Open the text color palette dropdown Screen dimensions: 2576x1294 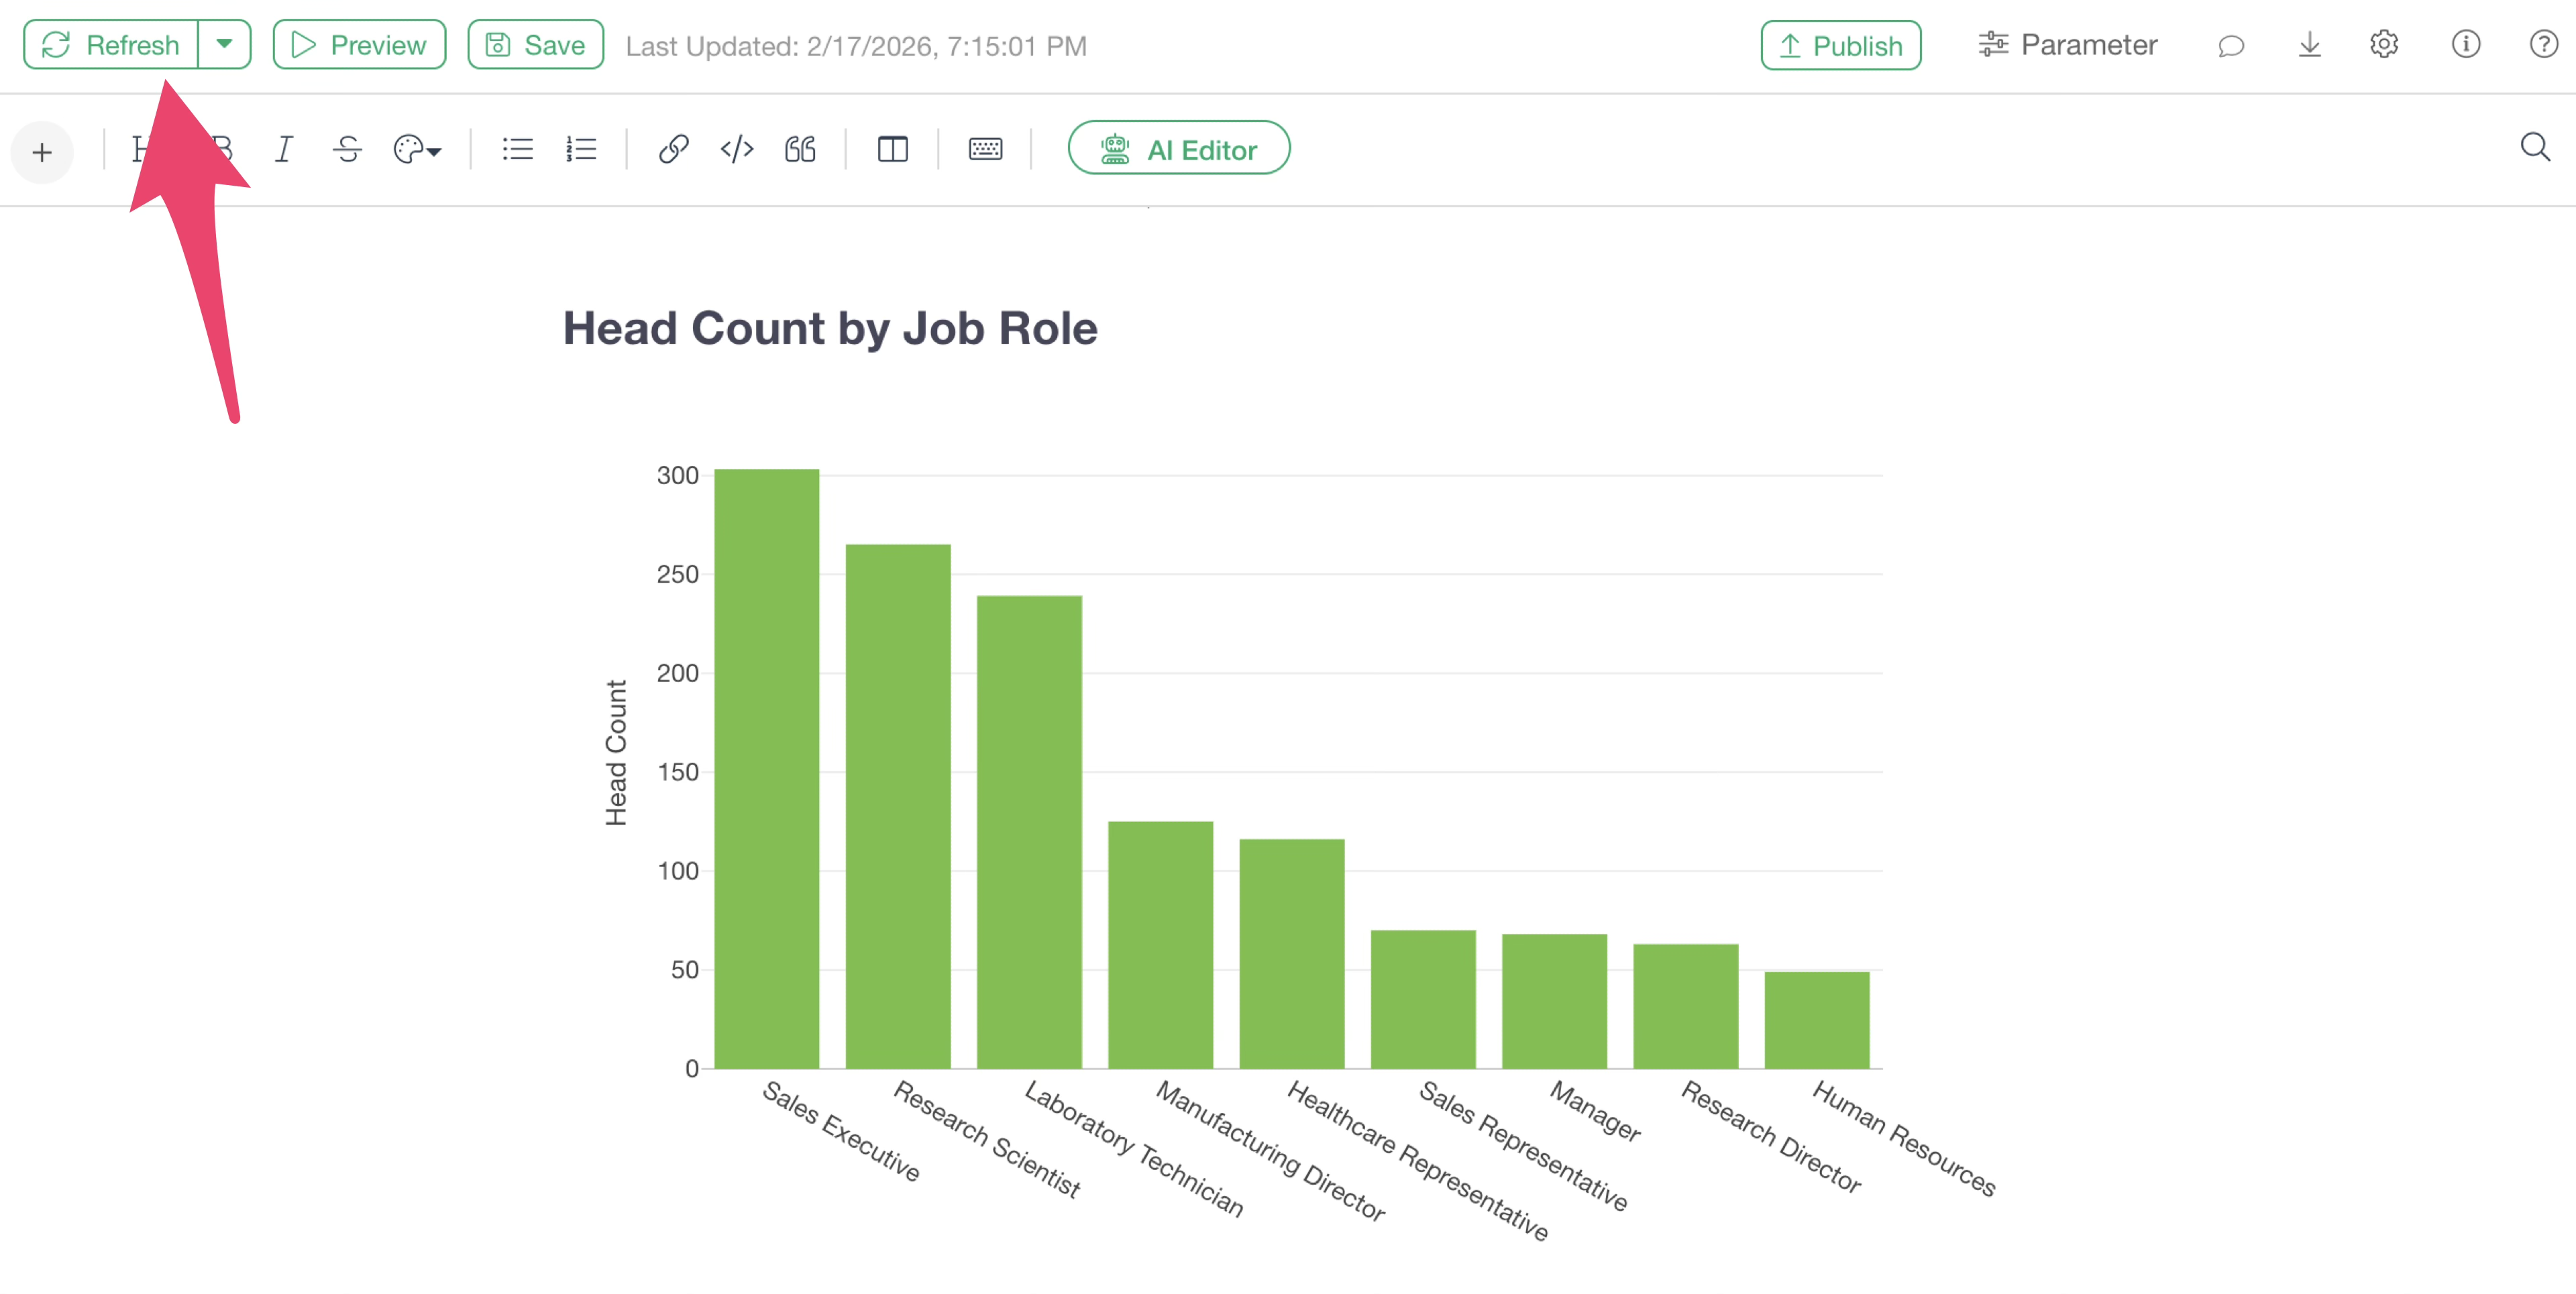(417, 150)
